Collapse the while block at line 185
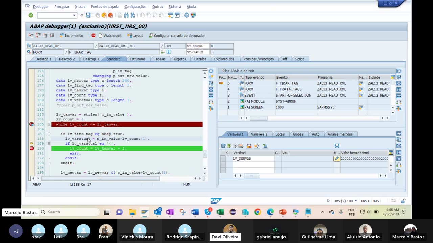Screen dimensions: 433x243 (49, 124)
